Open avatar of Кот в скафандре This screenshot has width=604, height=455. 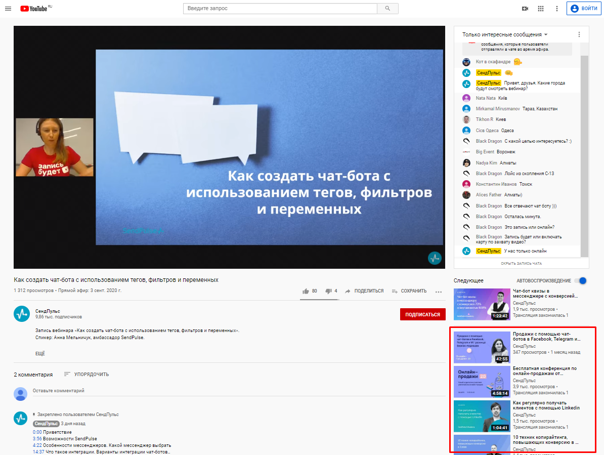point(466,62)
